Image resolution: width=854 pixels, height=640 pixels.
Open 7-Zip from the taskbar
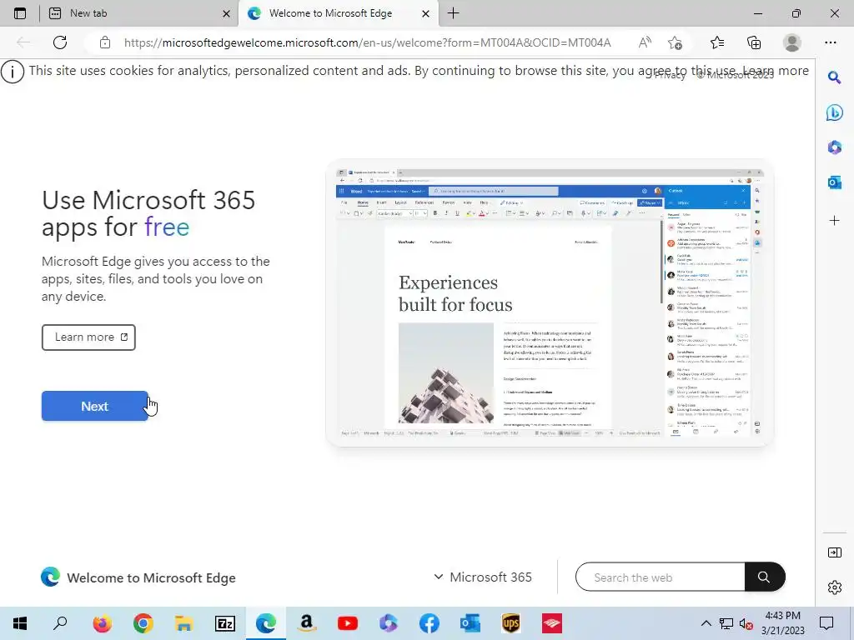[x=225, y=623]
